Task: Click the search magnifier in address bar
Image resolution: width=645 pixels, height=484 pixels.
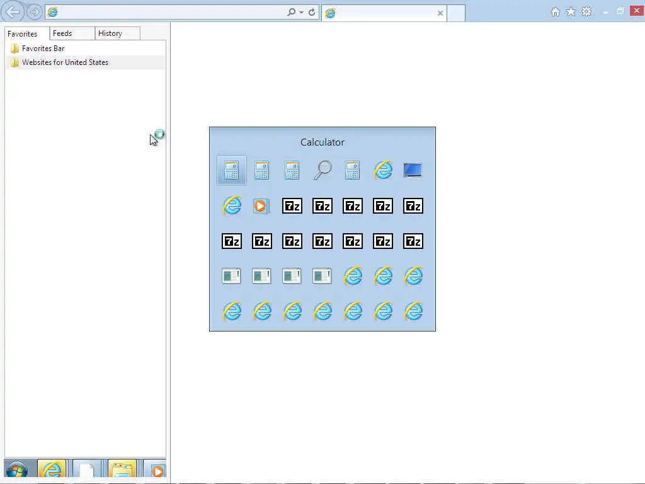Action: pos(291,12)
